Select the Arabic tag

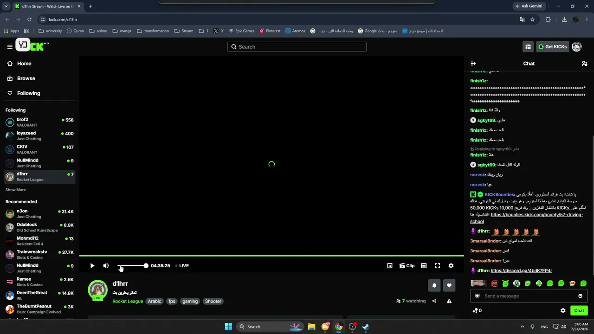click(155, 301)
